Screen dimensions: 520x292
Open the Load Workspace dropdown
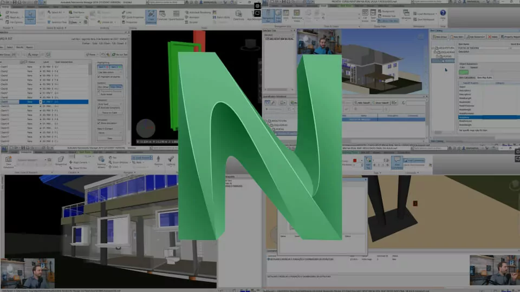(x=425, y=14)
